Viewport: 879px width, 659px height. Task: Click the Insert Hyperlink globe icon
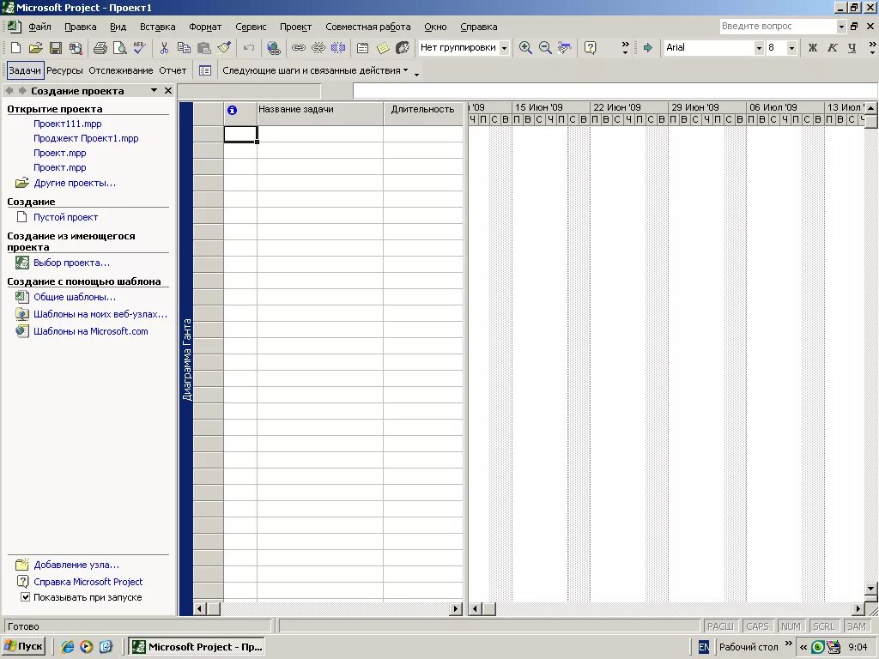(x=274, y=48)
